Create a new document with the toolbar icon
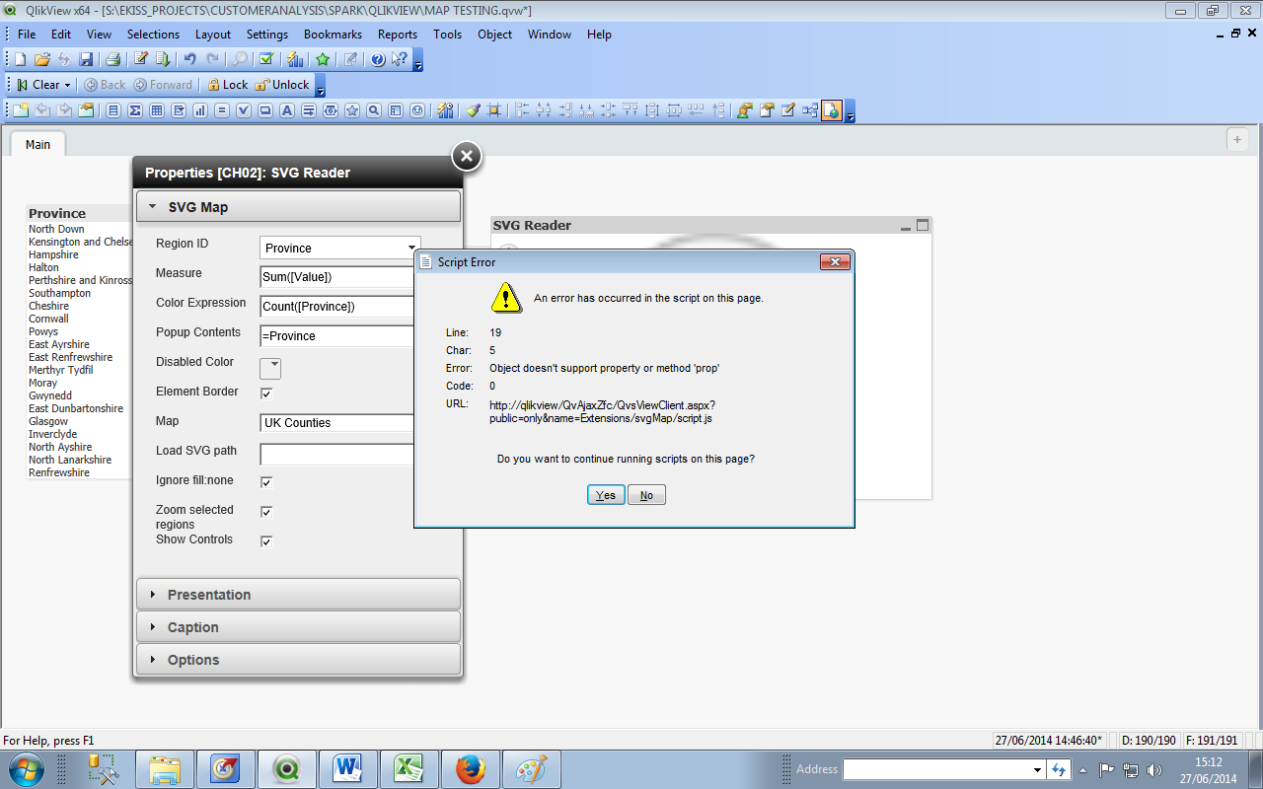This screenshot has width=1263, height=789. click(20, 59)
